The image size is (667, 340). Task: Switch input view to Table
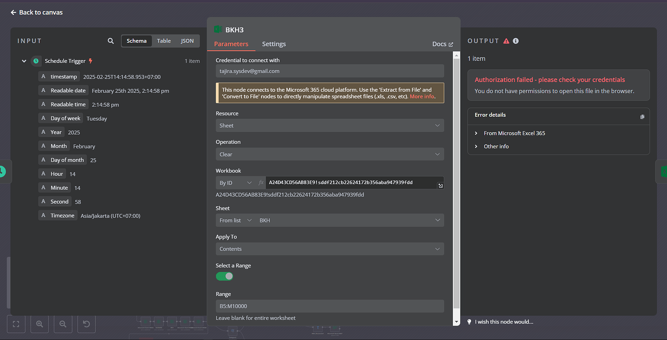[164, 41]
